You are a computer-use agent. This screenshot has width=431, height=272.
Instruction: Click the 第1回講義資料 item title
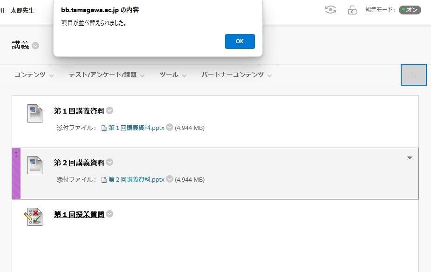(79, 111)
